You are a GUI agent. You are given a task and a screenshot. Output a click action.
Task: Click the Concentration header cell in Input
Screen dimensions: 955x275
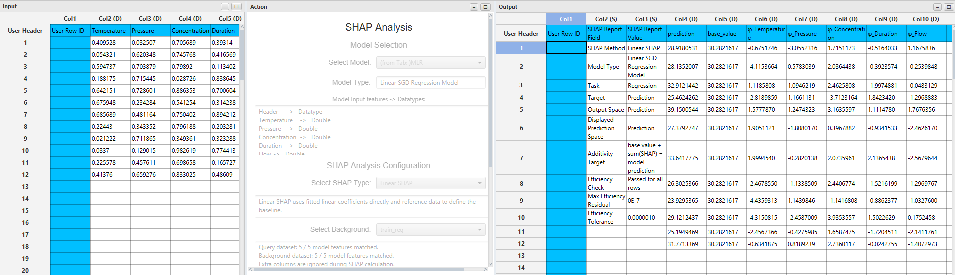190,31
